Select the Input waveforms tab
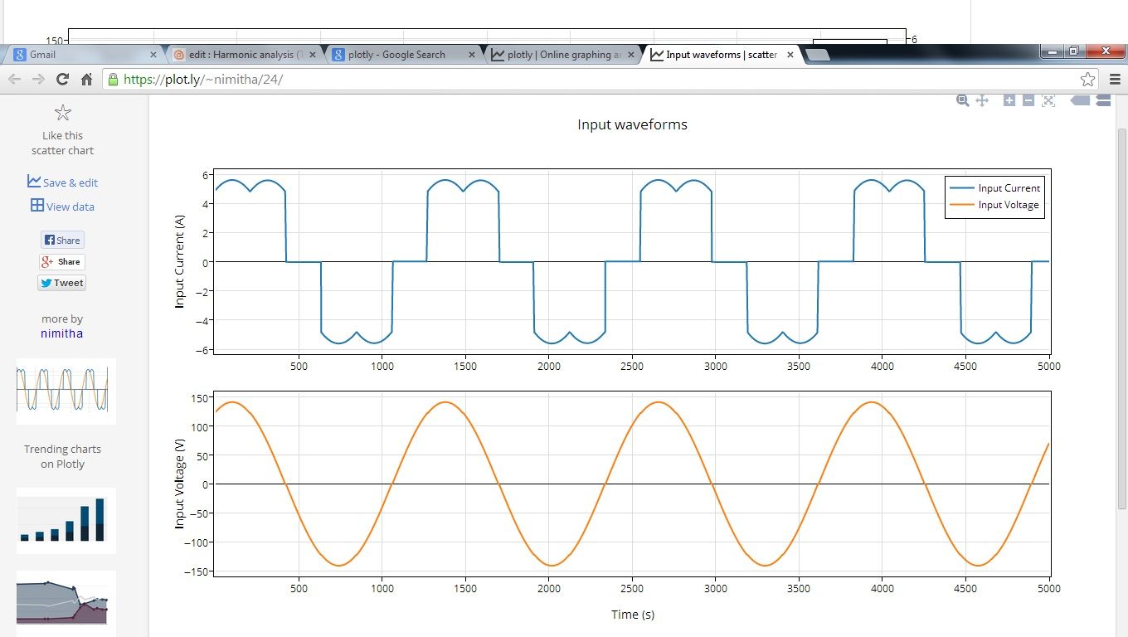This screenshot has height=637, width=1128. click(722, 55)
